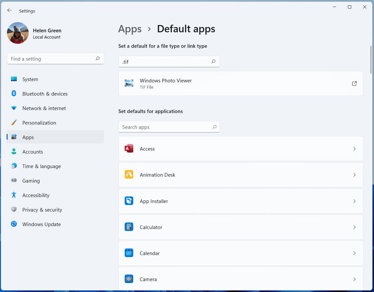Expand Access using its chevron
Image resolution: width=374 pixels, height=292 pixels.
coord(354,149)
